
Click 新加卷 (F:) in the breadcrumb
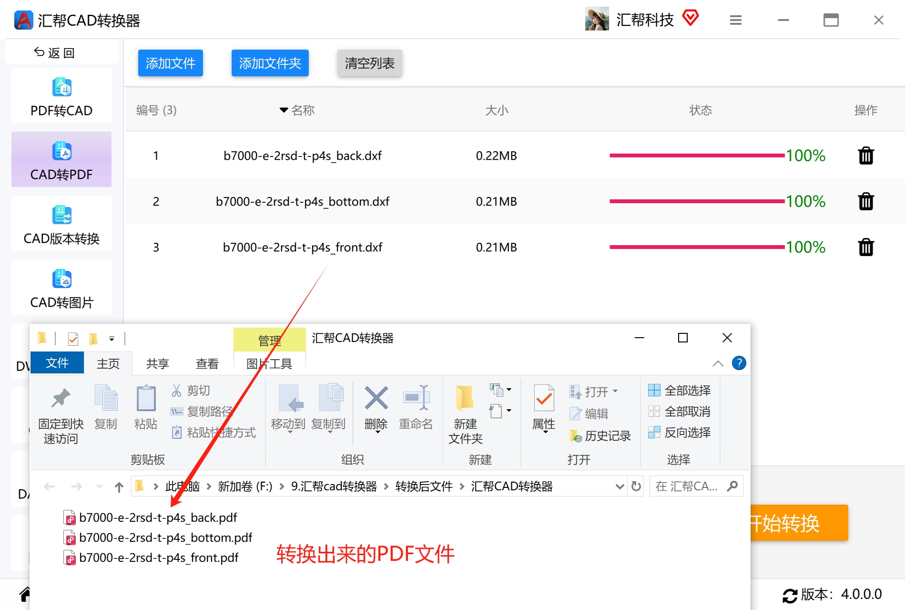pos(245,486)
